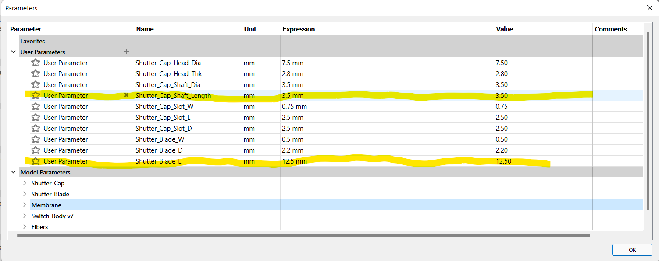Click the horizontal scrollbar under the table
The height and width of the screenshot is (261, 659).
[x=303, y=235]
